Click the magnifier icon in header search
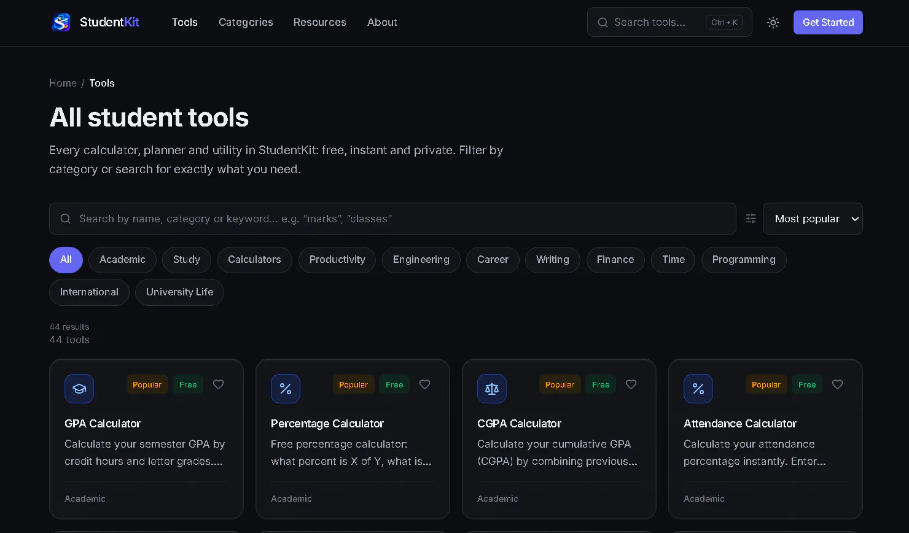 pos(603,23)
